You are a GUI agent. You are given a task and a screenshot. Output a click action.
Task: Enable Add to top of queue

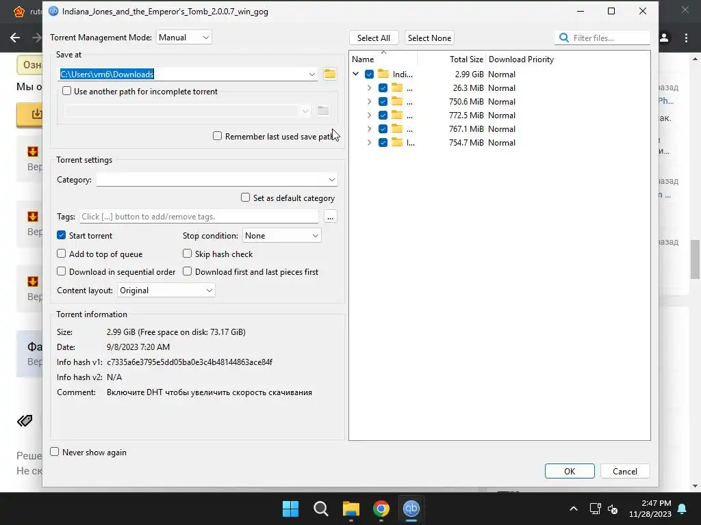coord(61,254)
